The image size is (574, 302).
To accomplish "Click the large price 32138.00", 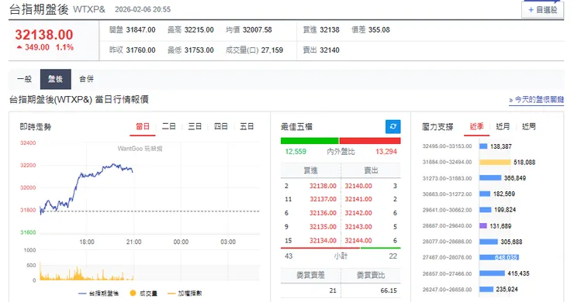I will tap(44, 35).
